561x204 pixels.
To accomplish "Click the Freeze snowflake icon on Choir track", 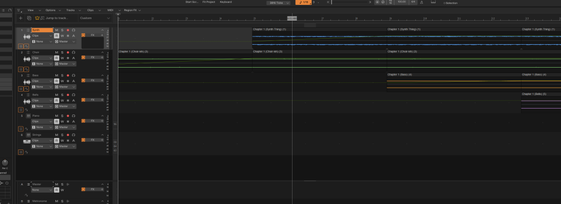I will pyautogui.click(x=67, y=58).
